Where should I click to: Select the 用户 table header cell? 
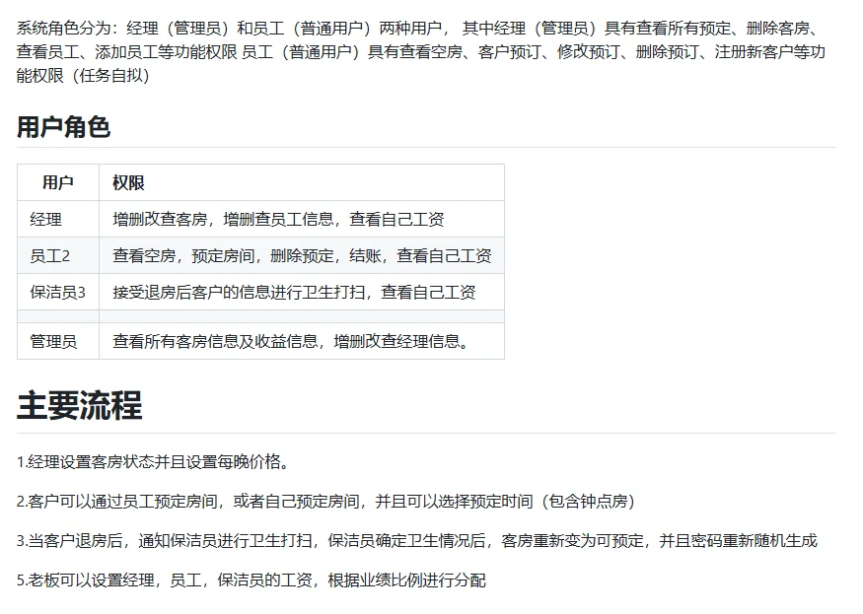tap(56, 182)
